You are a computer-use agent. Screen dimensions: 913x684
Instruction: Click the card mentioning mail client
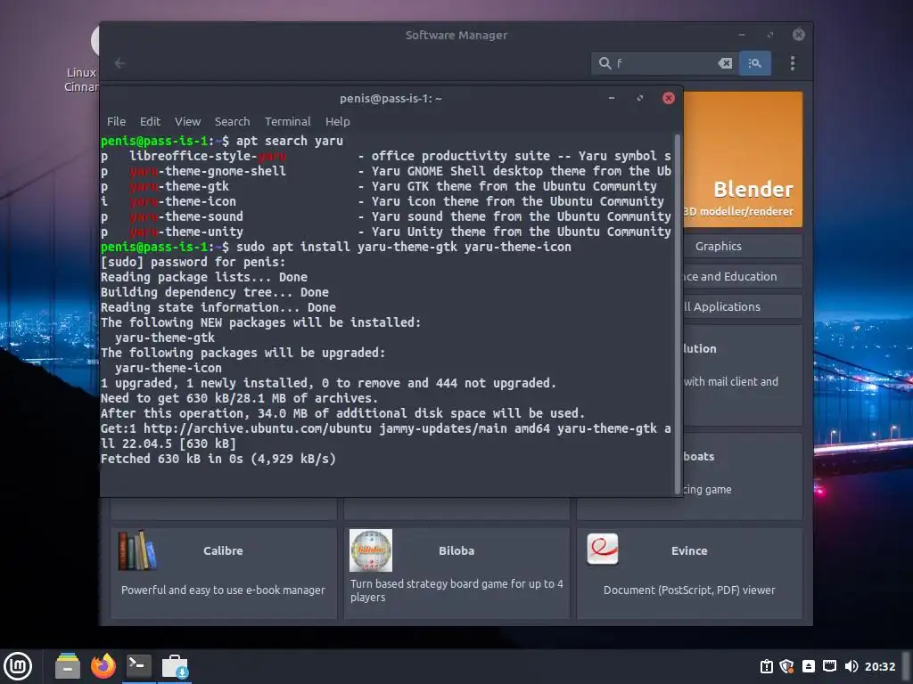[x=743, y=375]
